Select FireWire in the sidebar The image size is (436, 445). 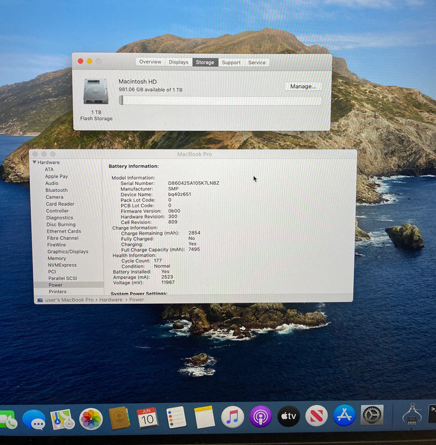pyautogui.click(x=56, y=245)
